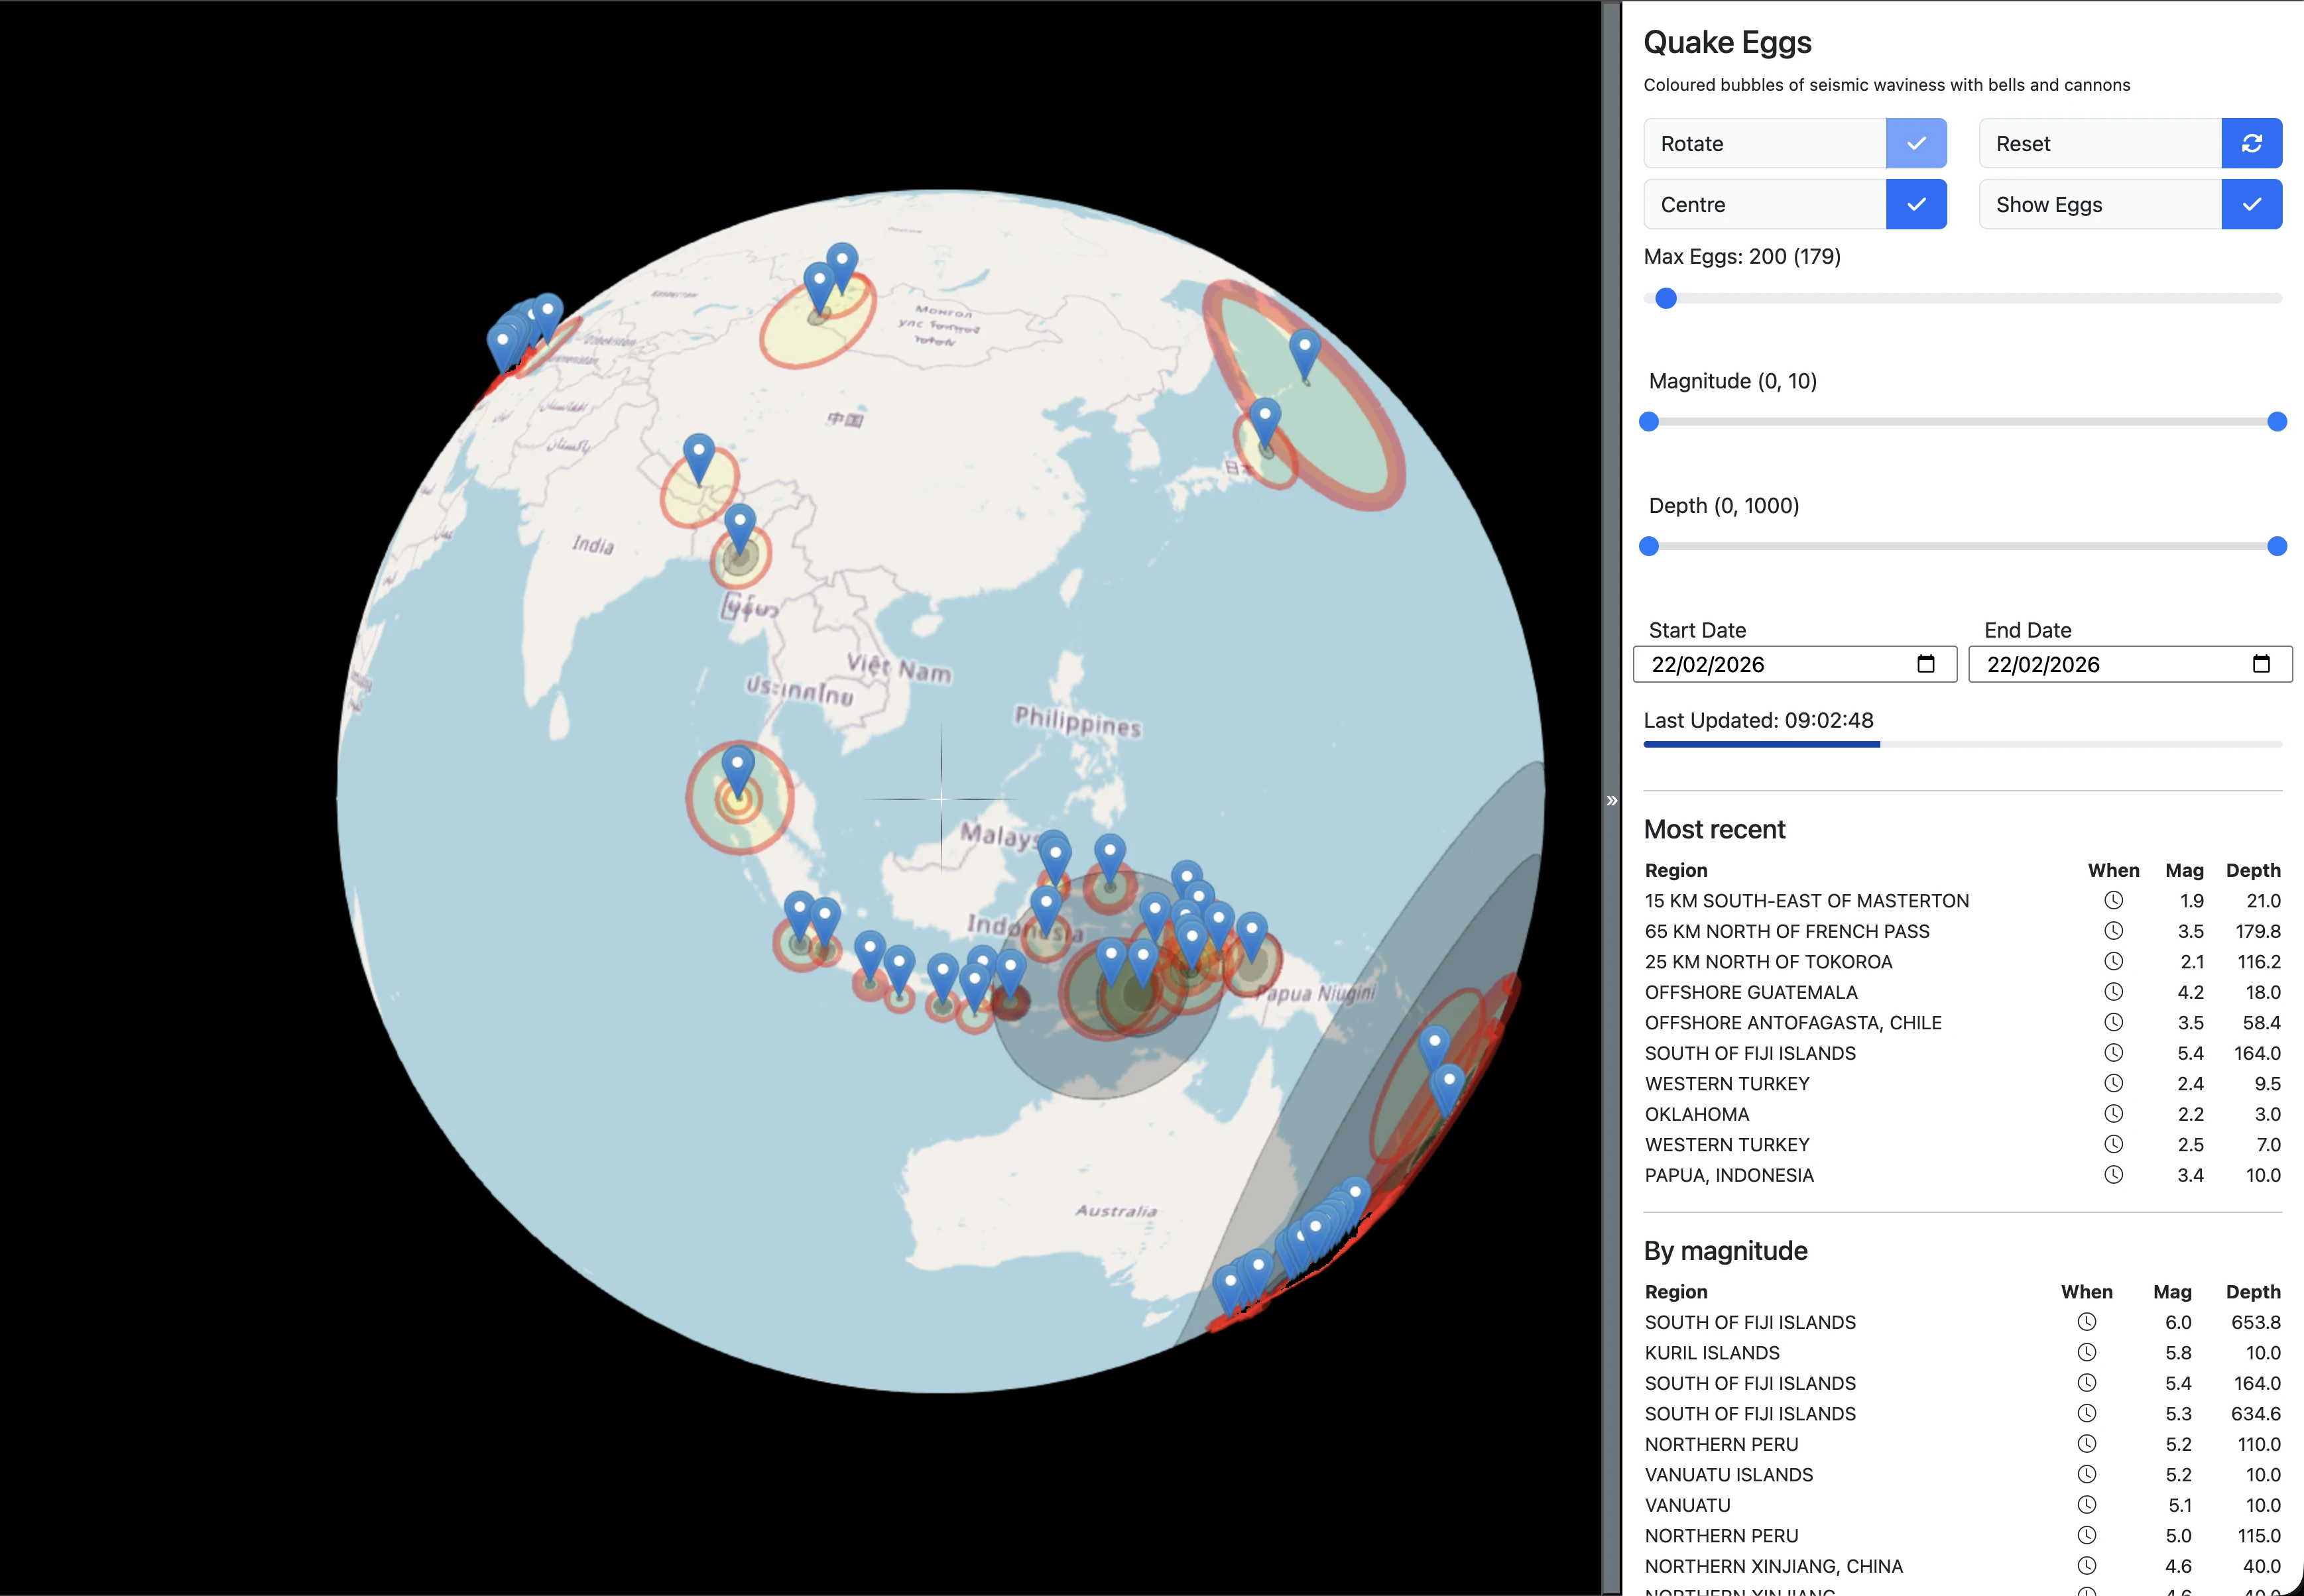2304x1596 pixels.
Task: Click clock icon next to OFFSHORE GUATEMALA
Action: pos(2114,991)
